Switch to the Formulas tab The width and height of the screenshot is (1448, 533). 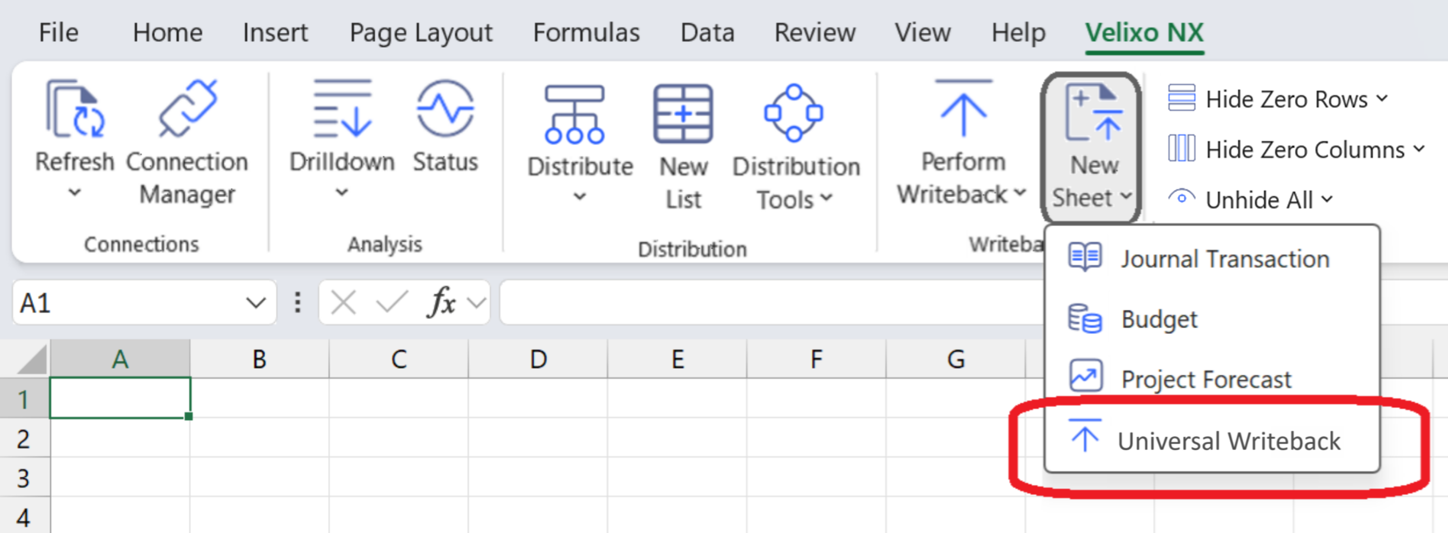tap(586, 33)
